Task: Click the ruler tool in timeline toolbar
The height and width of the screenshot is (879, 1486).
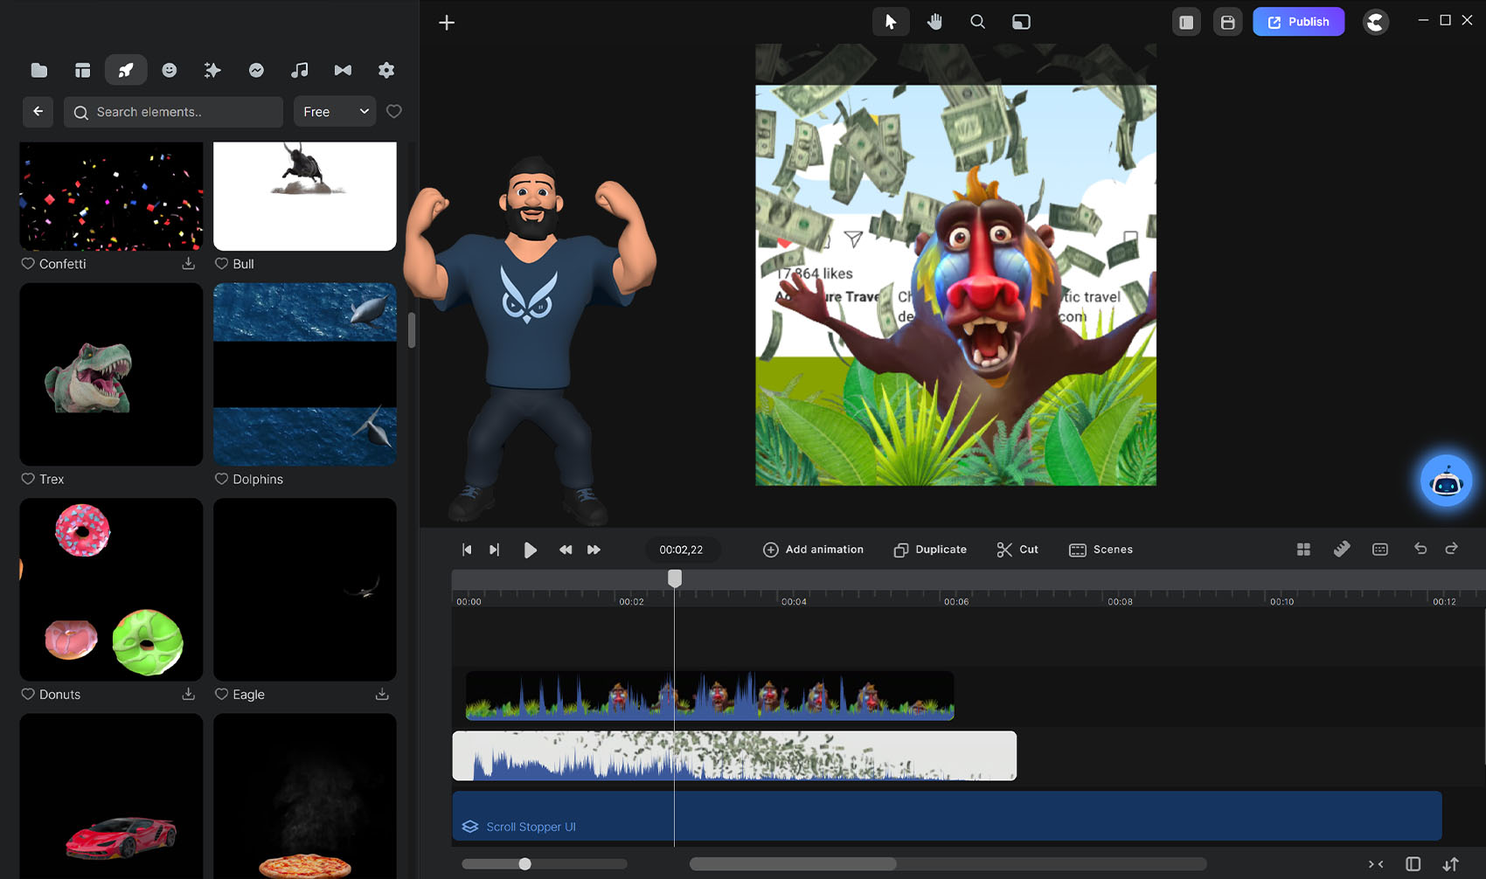Action: 1342,549
